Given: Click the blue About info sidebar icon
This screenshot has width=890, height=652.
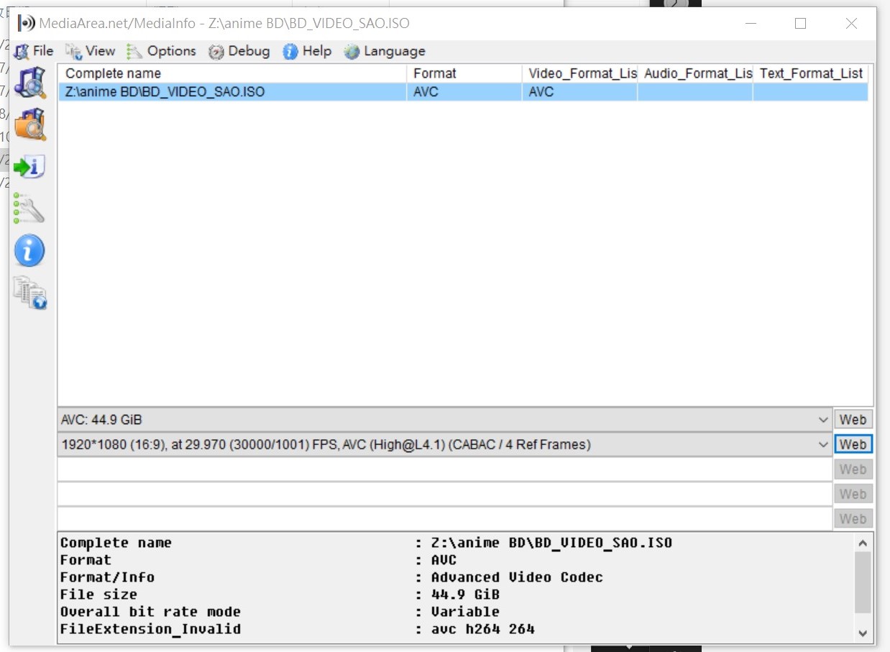Looking at the screenshot, I should coord(29,250).
